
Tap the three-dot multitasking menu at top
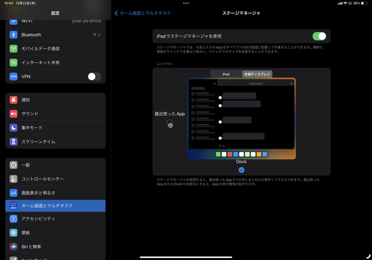click(x=186, y=3)
